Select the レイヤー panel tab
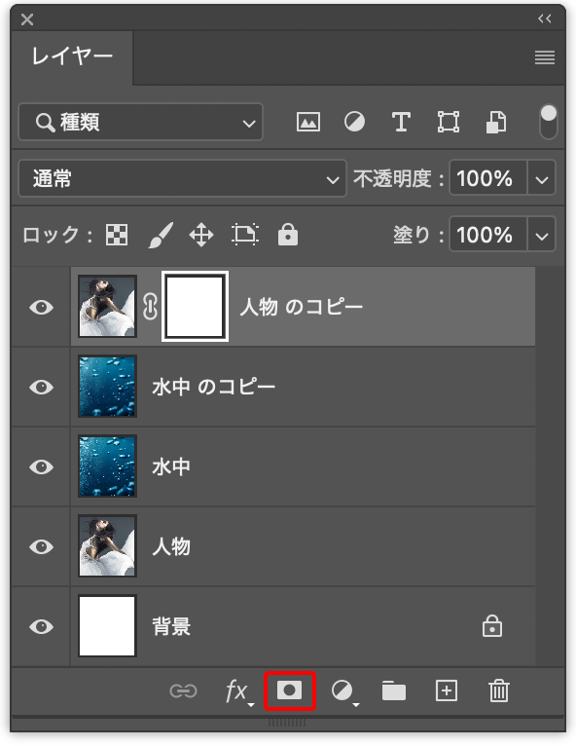Viewport: 576px width, 746px height. tap(72, 57)
